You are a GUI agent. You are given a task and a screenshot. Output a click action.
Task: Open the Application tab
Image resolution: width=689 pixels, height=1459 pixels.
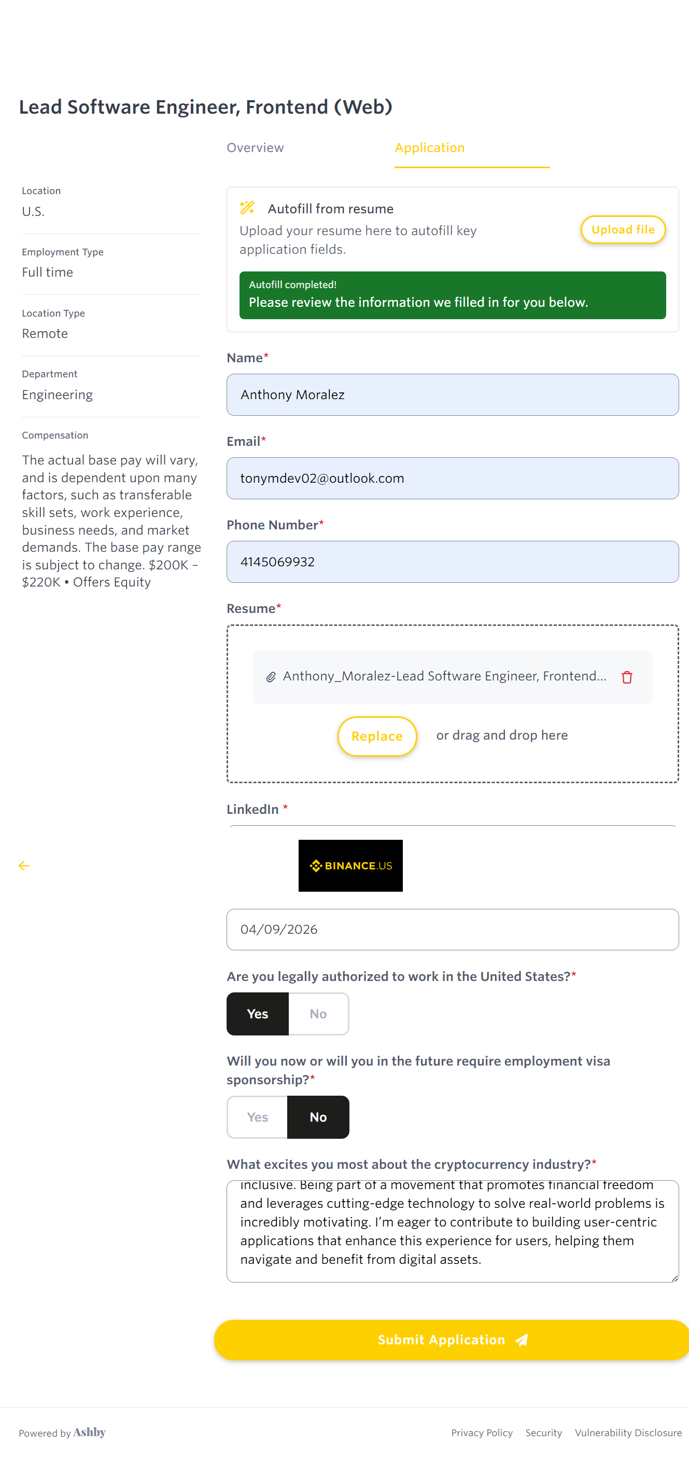pyautogui.click(x=429, y=148)
